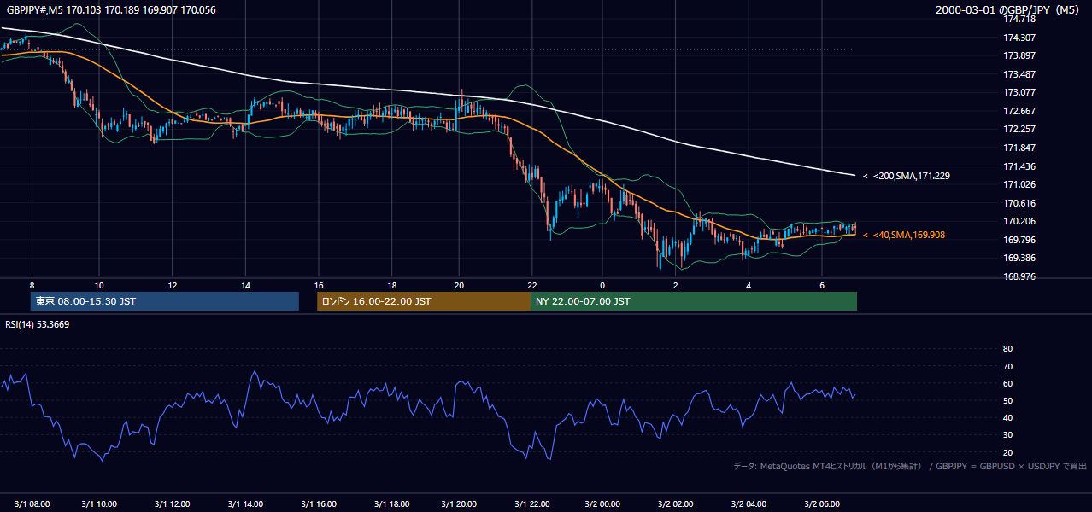Click the 169.796 price axis label
Image resolution: width=1092 pixels, height=512 pixels.
pyautogui.click(x=1019, y=240)
